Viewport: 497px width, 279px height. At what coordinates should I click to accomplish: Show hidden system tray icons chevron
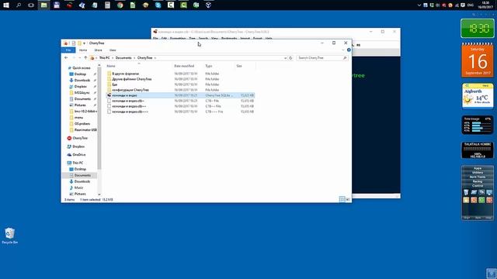tap(419, 5)
